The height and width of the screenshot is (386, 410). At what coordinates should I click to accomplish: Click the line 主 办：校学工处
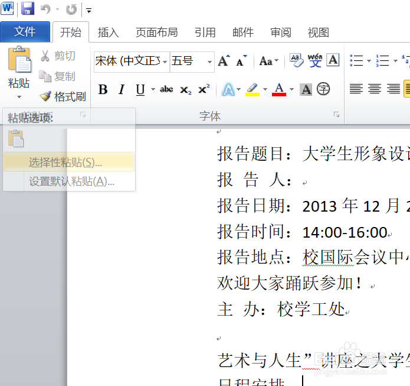pyautogui.click(x=281, y=309)
